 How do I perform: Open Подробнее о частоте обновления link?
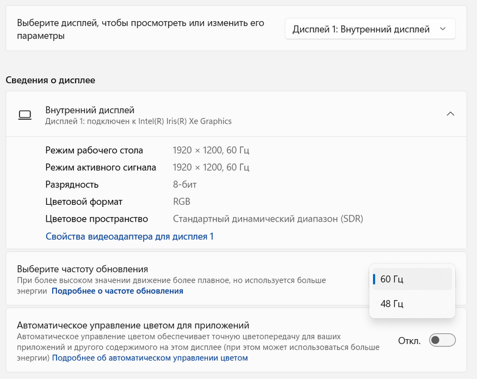point(117,291)
